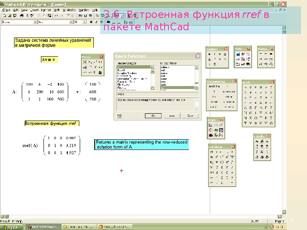Click the Calculate equals toolbar icon
The image size is (307, 230).
click(90, 16)
